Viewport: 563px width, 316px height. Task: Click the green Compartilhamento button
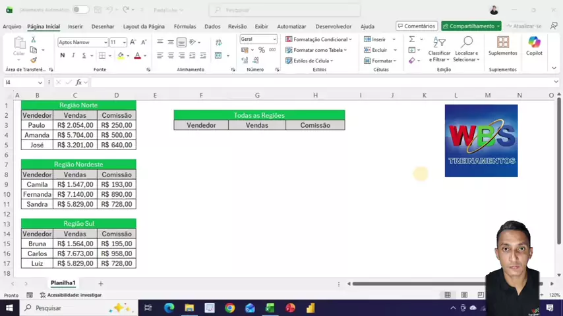click(471, 26)
